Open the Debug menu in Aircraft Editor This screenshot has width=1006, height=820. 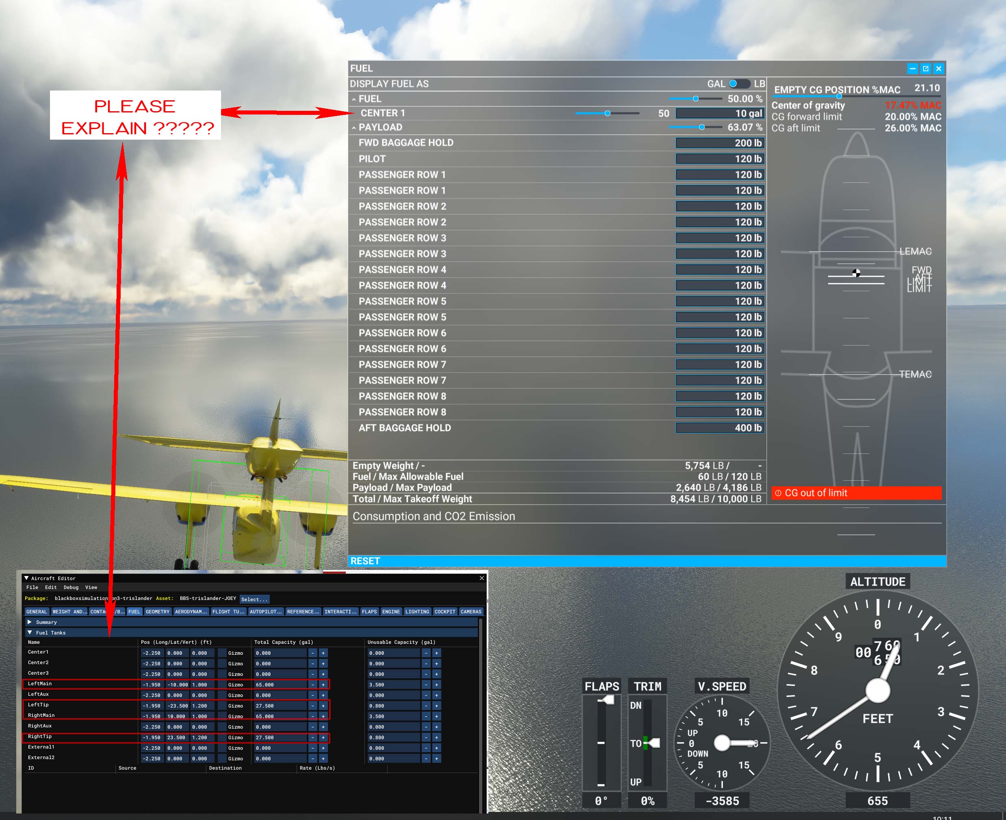pos(71,588)
